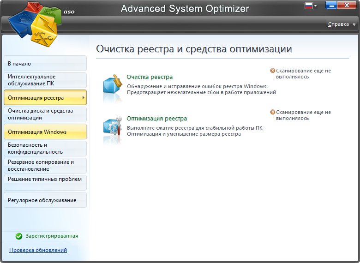Click the page heading Очистка реестра и средства оптимизации
The image size is (360, 263).
coord(194,49)
